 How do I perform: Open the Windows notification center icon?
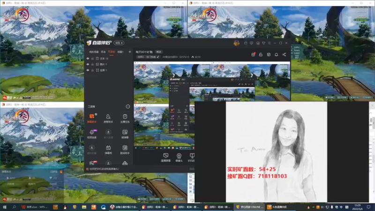(368, 207)
